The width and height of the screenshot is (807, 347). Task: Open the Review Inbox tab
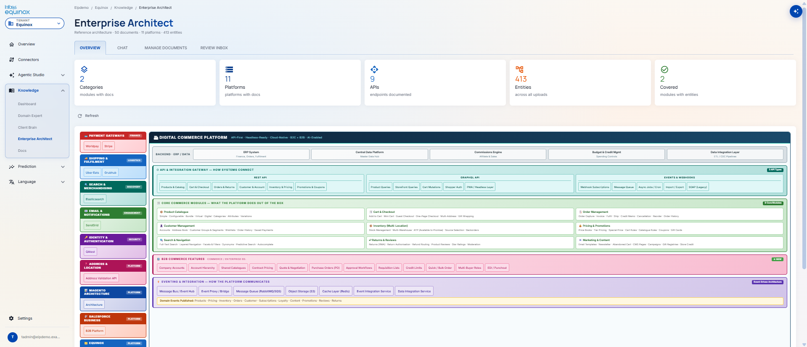click(214, 48)
